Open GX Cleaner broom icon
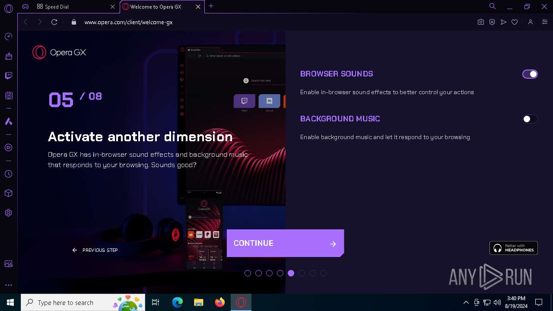The height and width of the screenshot is (311, 553). [x=8, y=56]
